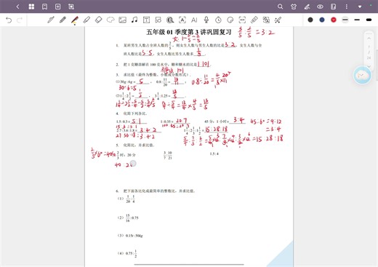
Task: Click the worksheet title heading
Action: click(x=189, y=32)
